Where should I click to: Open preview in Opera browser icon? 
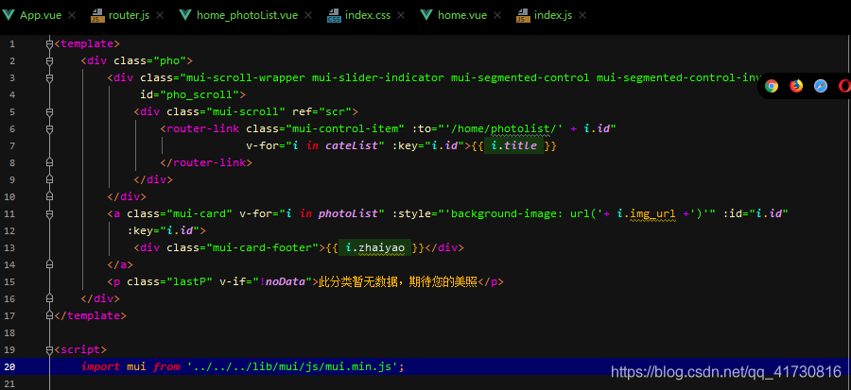(x=844, y=86)
